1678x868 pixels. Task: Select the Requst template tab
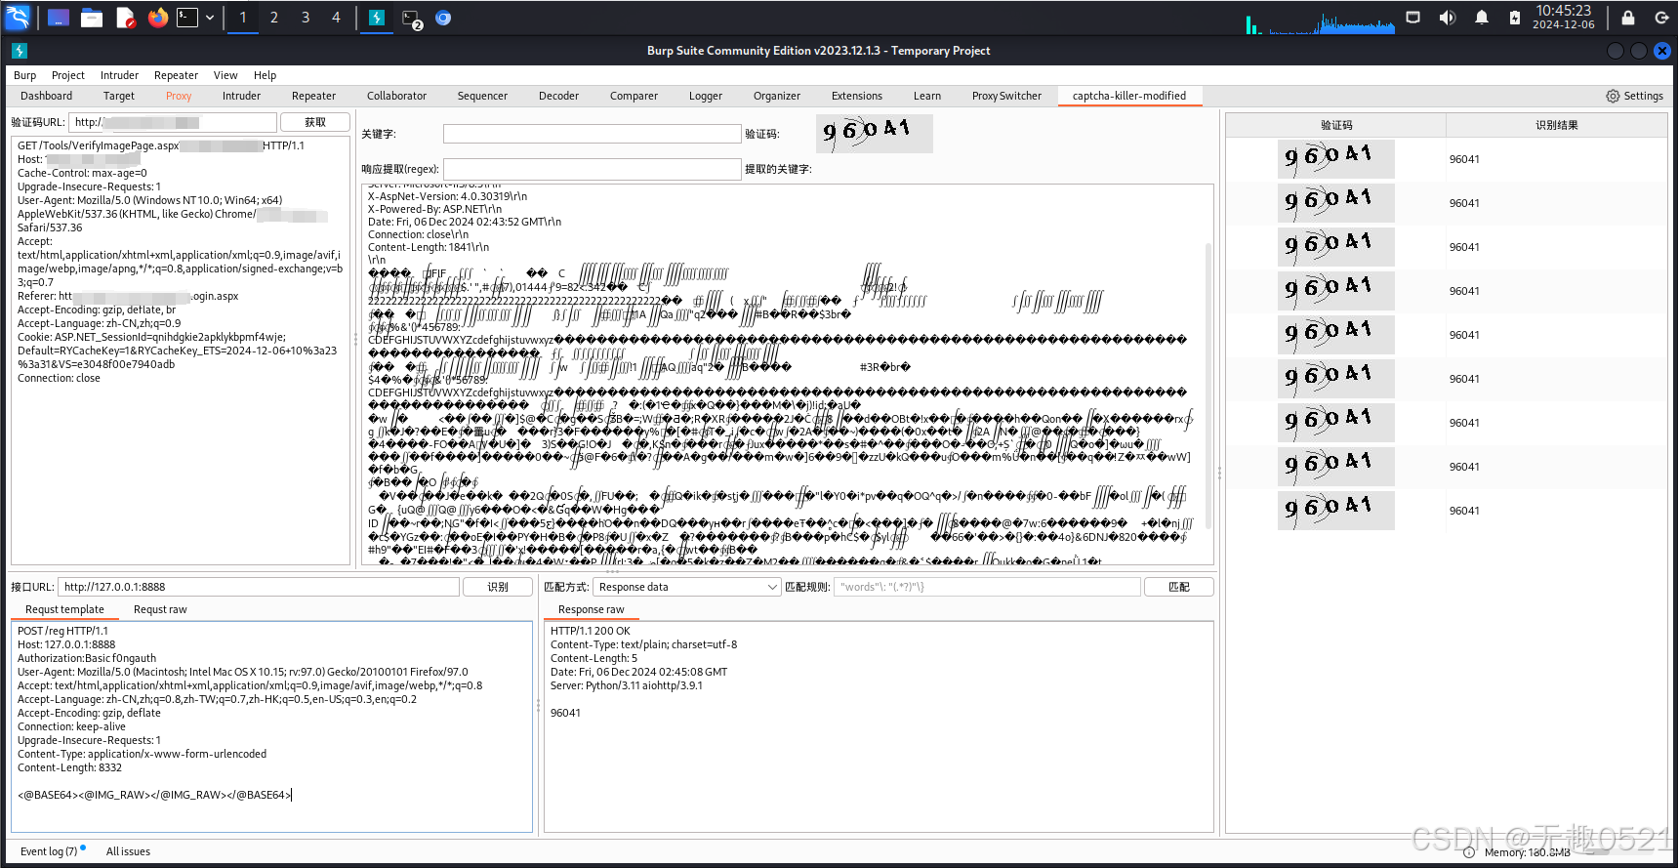pos(64,609)
